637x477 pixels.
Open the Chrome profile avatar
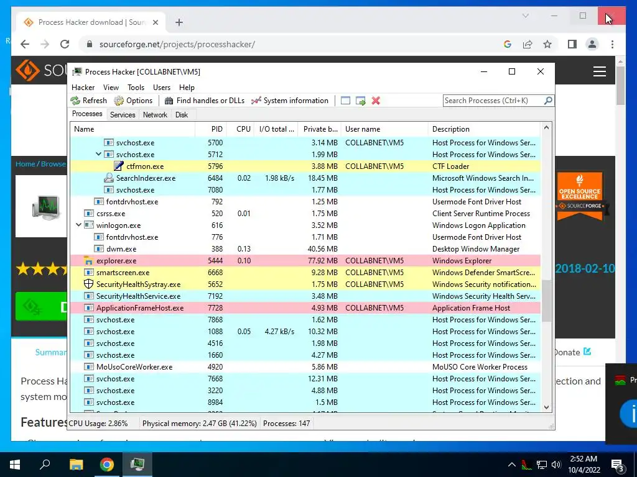coord(592,44)
